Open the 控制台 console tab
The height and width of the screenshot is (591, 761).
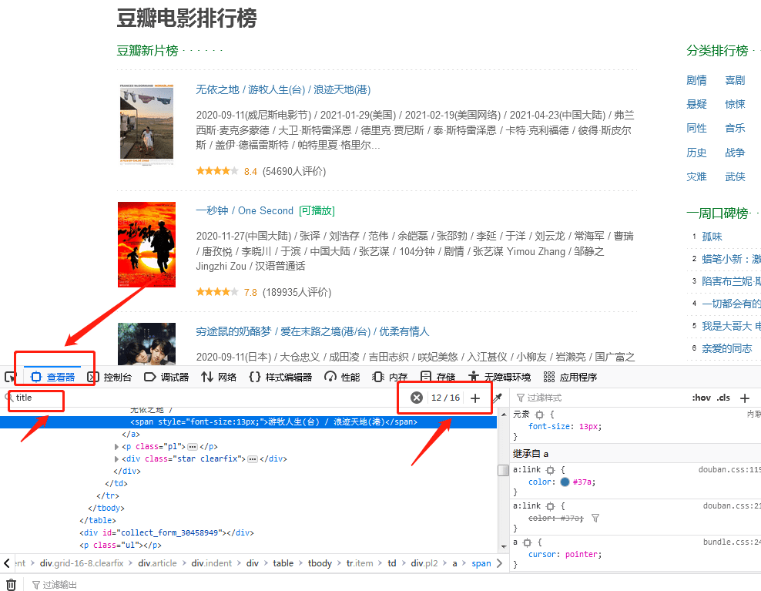[x=109, y=377]
